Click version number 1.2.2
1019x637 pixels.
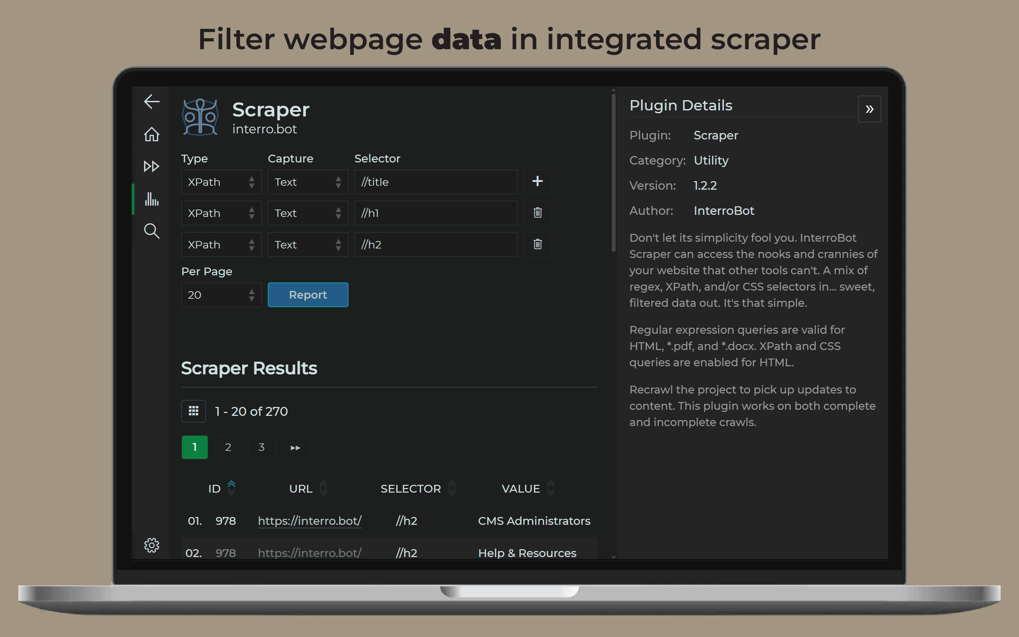coord(705,185)
